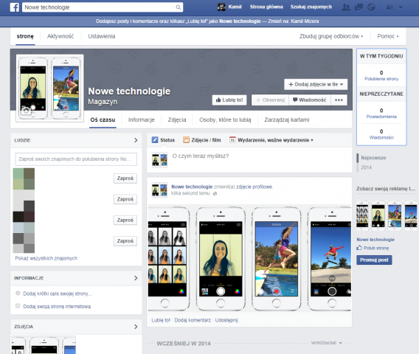The width and height of the screenshot is (419, 354).
Task: Jump to 2014 on timeline navigator
Action: tap(366, 167)
